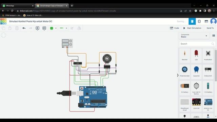Viewport: 217px width, 122px height.
Task: Switch to the Circuit design Tinkercad tab
Action: pos(52,6)
